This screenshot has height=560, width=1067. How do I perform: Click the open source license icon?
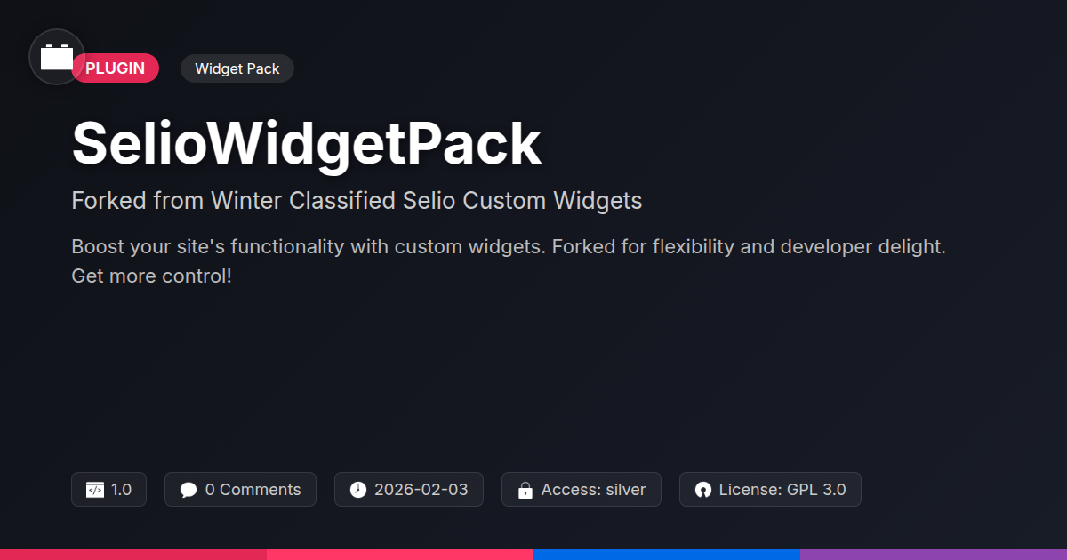click(x=703, y=490)
